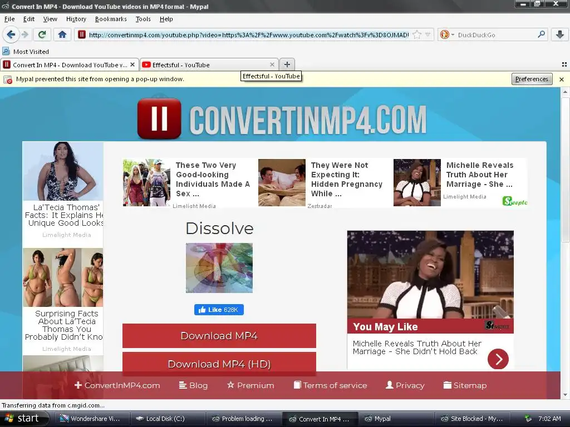Open the Help menu
Viewport: 570px width, 427px height.
tap(166, 19)
